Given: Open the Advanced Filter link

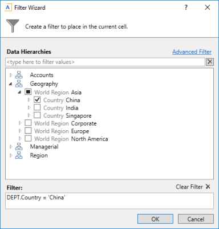Looking at the screenshot, I should 192,52.
